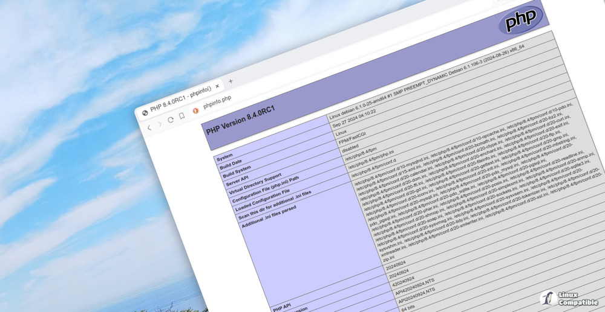Click the globe favicon on the tab

coord(145,112)
